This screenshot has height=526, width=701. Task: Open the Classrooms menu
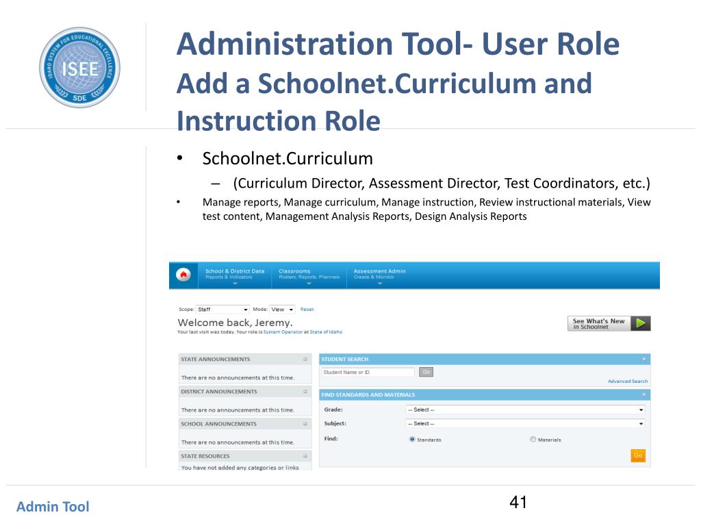pyautogui.click(x=309, y=275)
